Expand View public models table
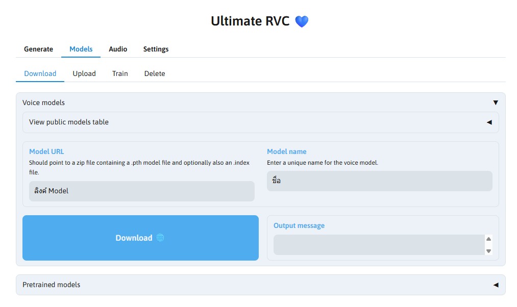This screenshot has height=307, width=517. (x=489, y=122)
